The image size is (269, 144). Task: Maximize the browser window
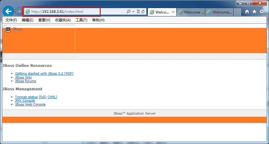click(x=249, y=3)
